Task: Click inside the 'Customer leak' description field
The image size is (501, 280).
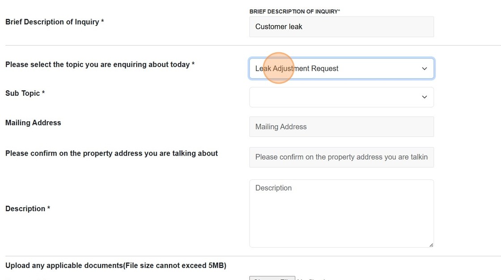Action: 341,26
